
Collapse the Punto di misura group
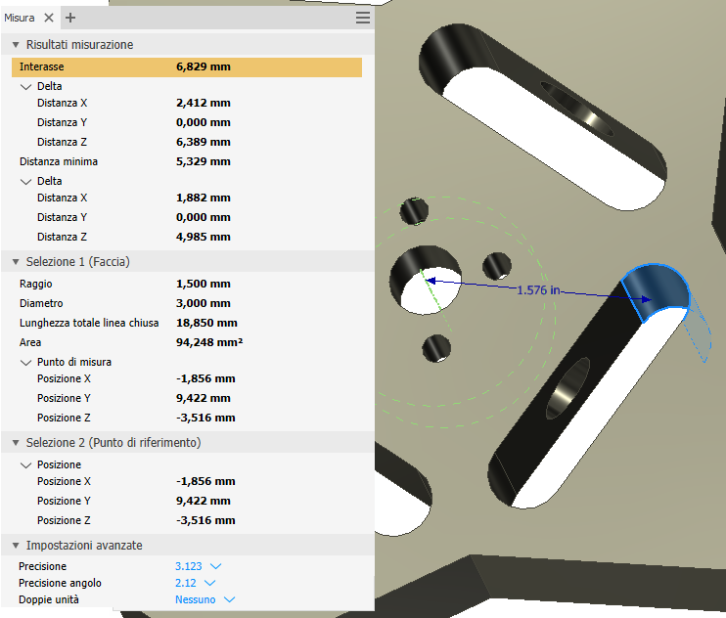click(25, 362)
